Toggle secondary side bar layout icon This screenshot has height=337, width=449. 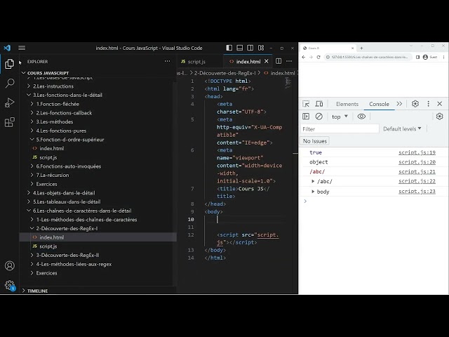(250, 48)
